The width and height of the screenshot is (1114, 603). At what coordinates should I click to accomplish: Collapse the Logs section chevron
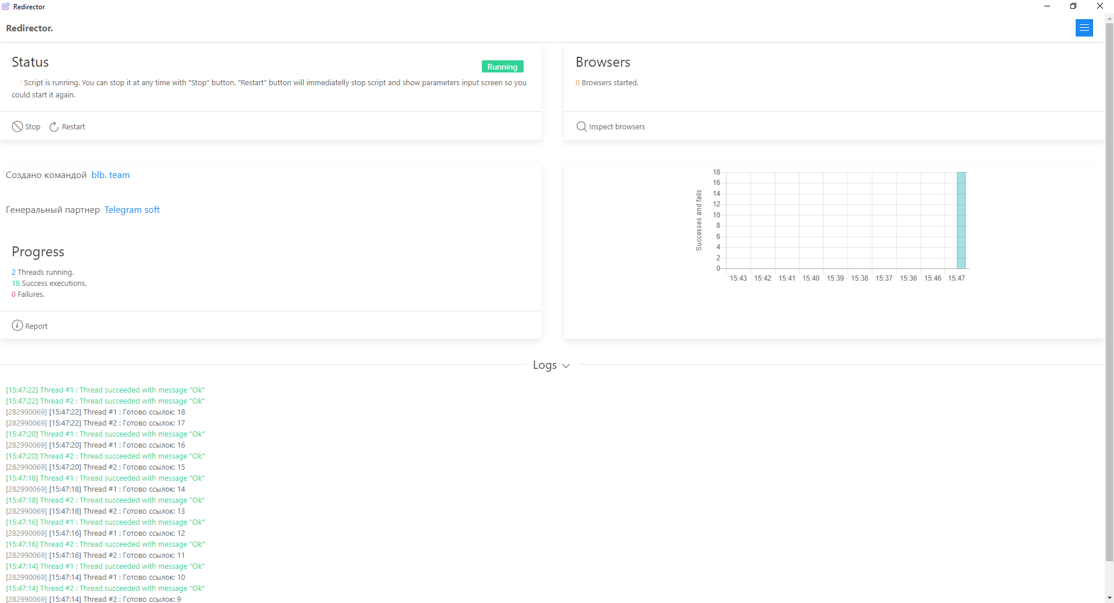pyautogui.click(x=566, y=366)
